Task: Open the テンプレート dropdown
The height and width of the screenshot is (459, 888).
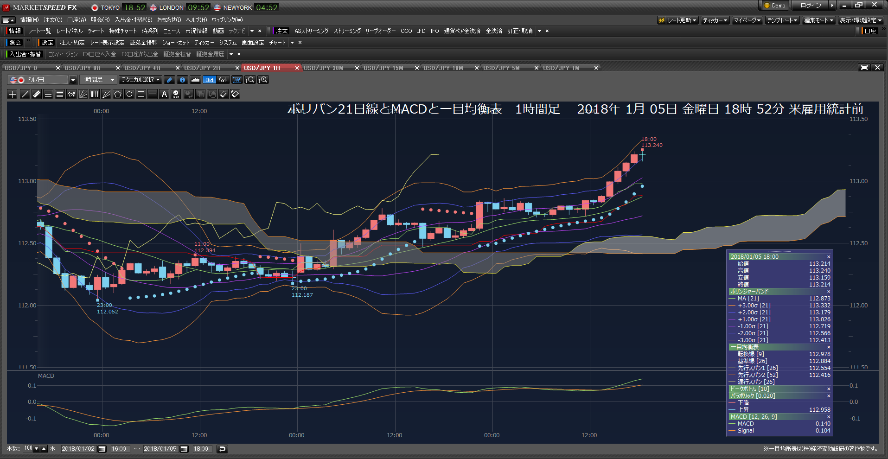Action: click(782, 20)
